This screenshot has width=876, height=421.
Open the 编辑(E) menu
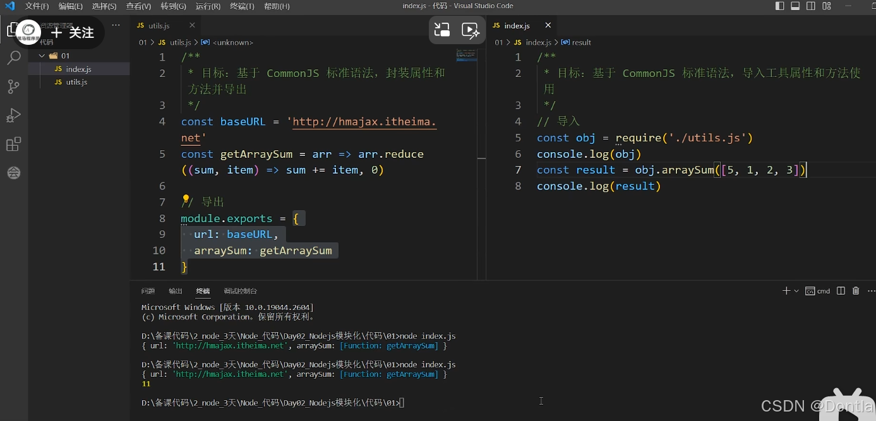pos(70,6)
